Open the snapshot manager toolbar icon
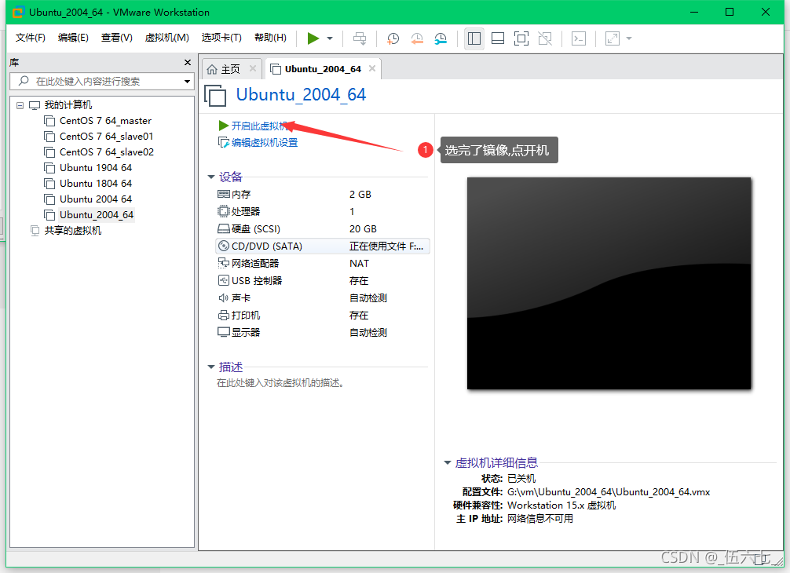The height and width of the screenshot is (573, 790). [x=441, y=38]
